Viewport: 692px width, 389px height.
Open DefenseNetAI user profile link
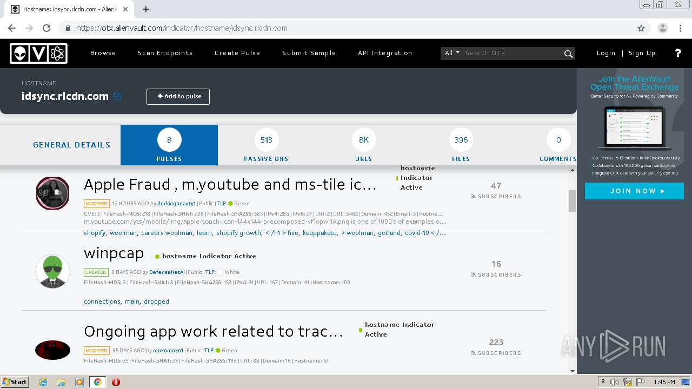click(x=167, y=272)
